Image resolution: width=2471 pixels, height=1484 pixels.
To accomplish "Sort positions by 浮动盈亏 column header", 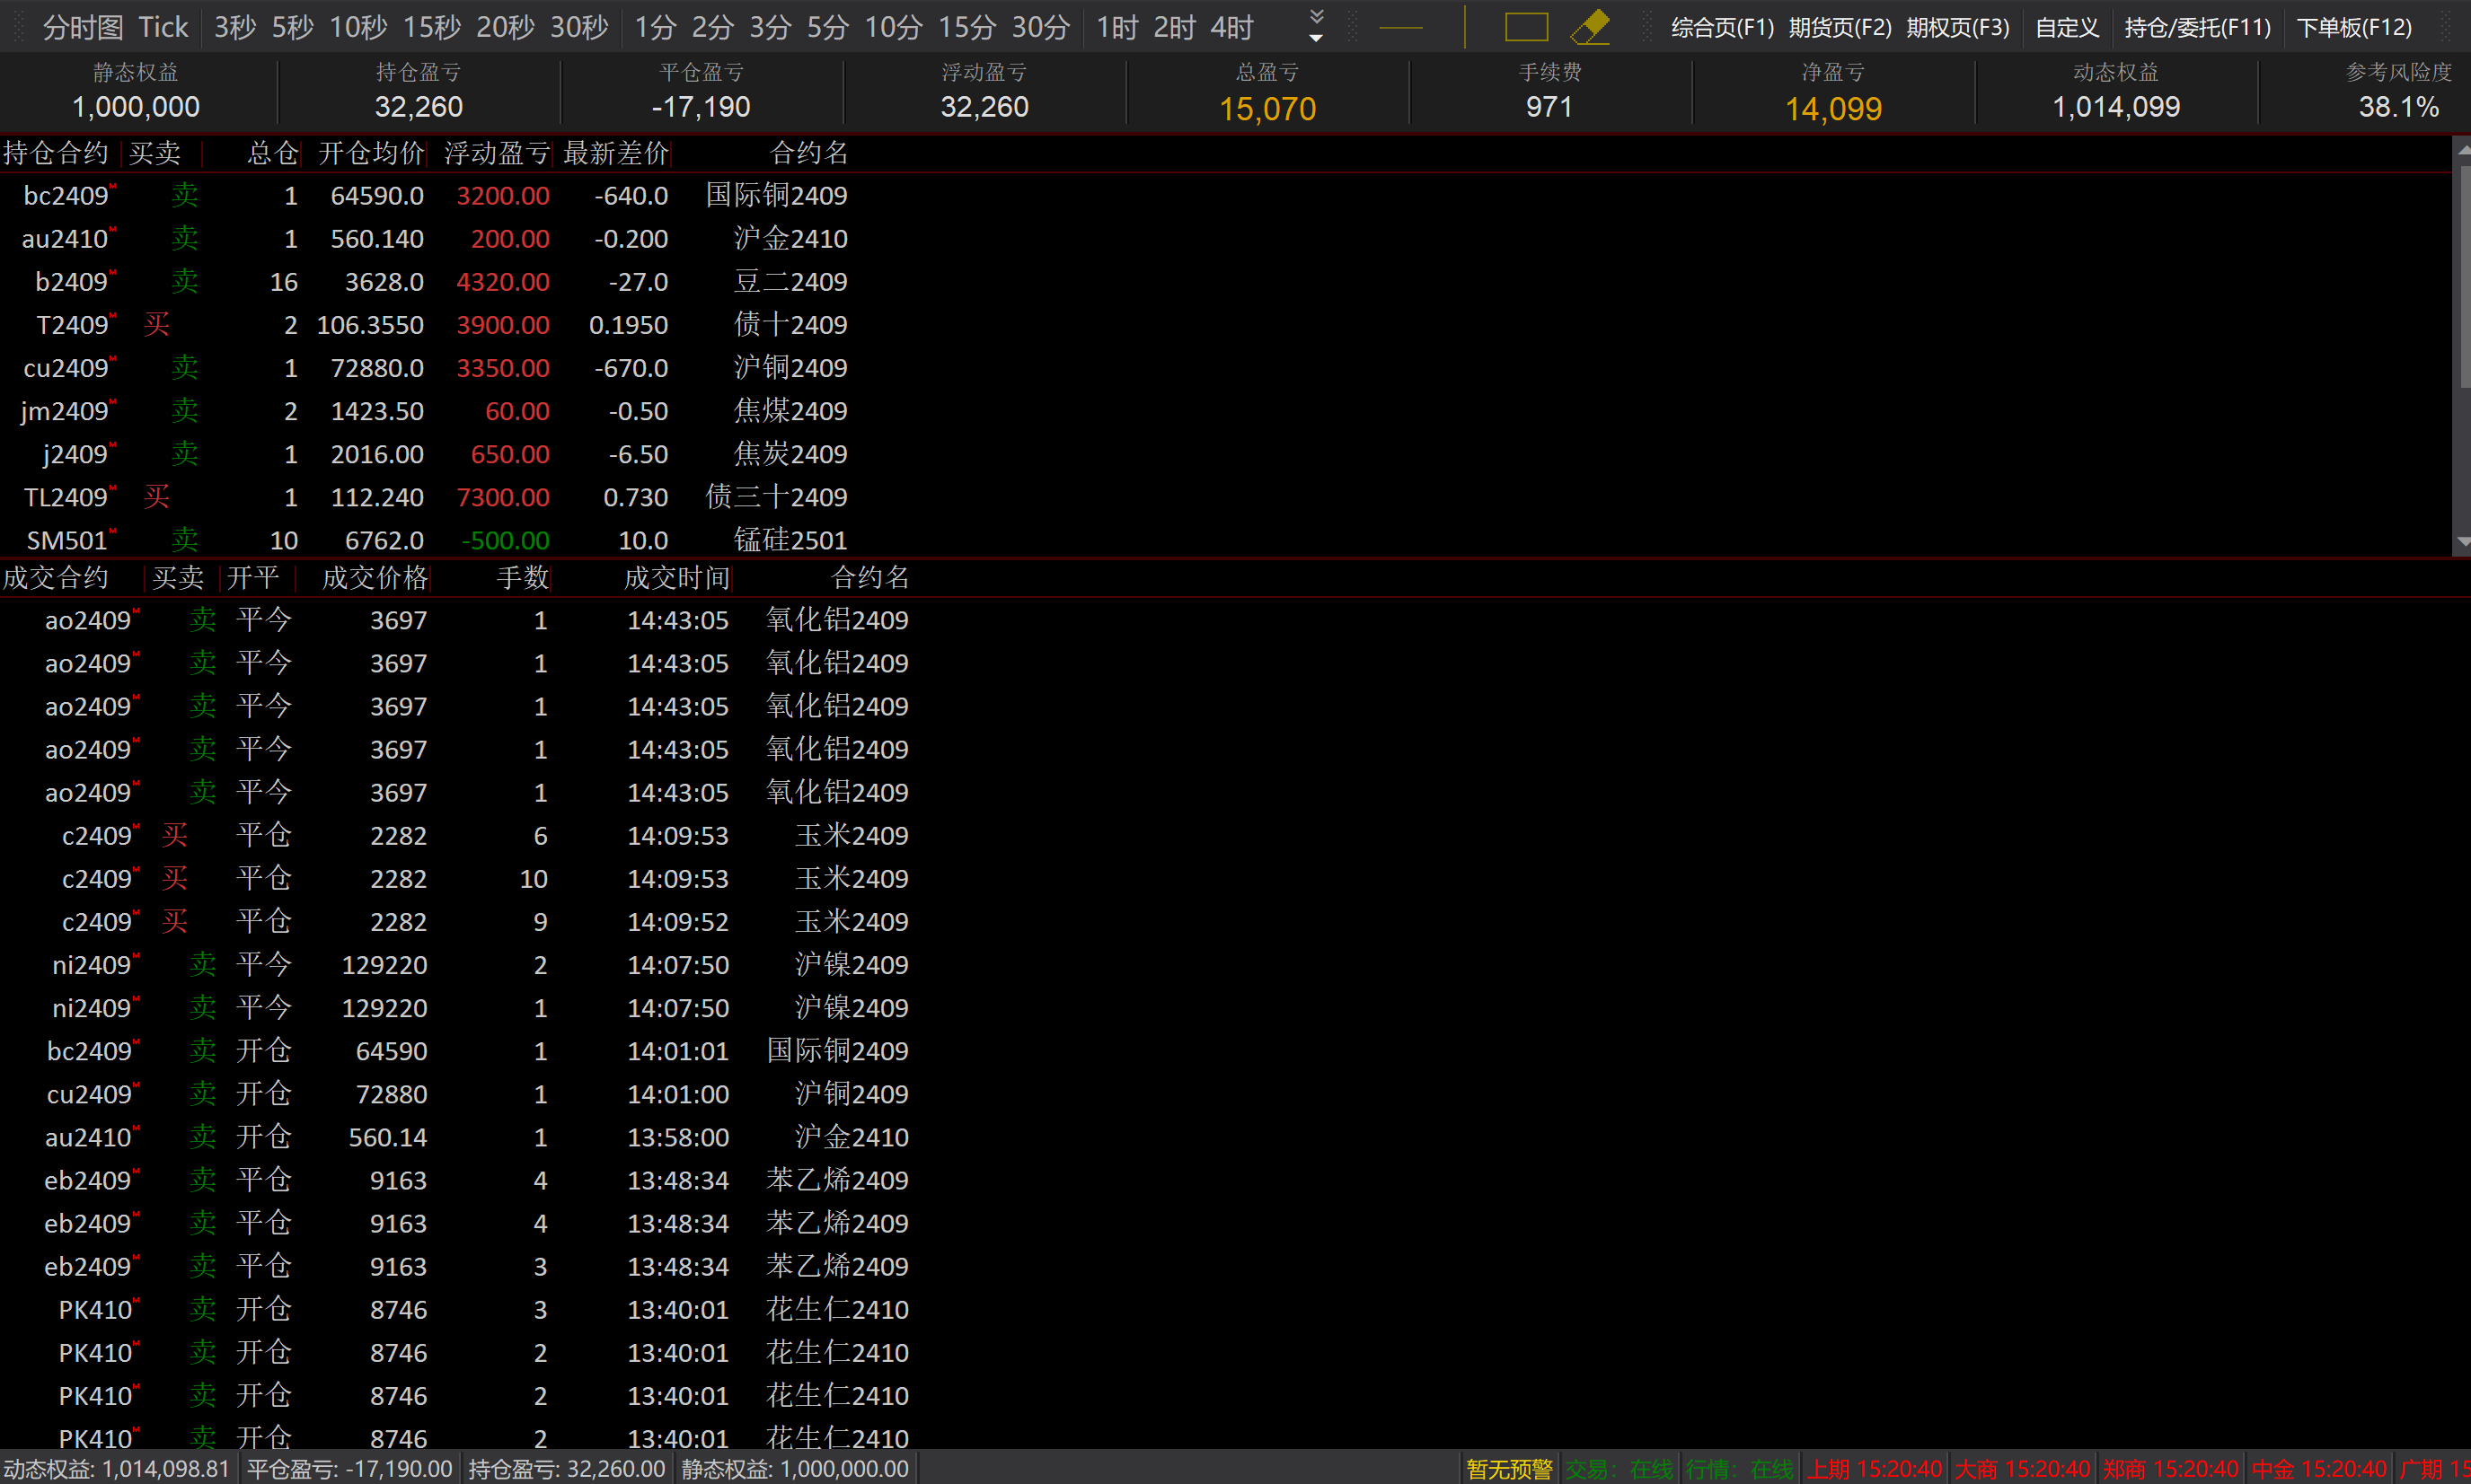I will tap(496, 153).
